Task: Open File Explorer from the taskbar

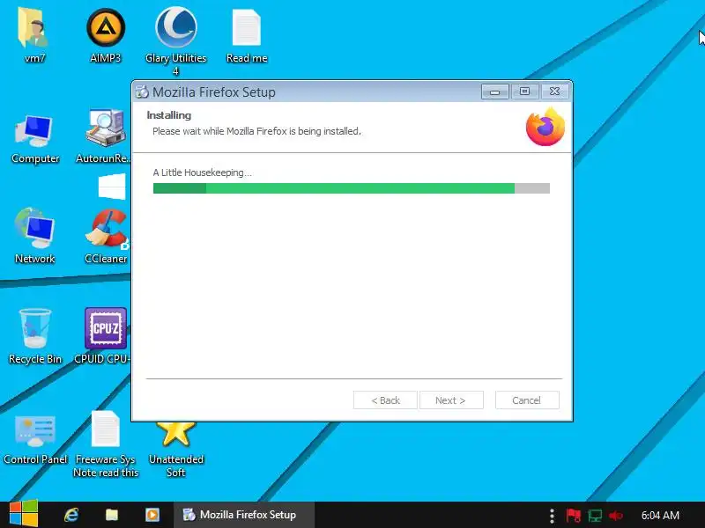Action: pyautogui.click(x=112, y=515)
